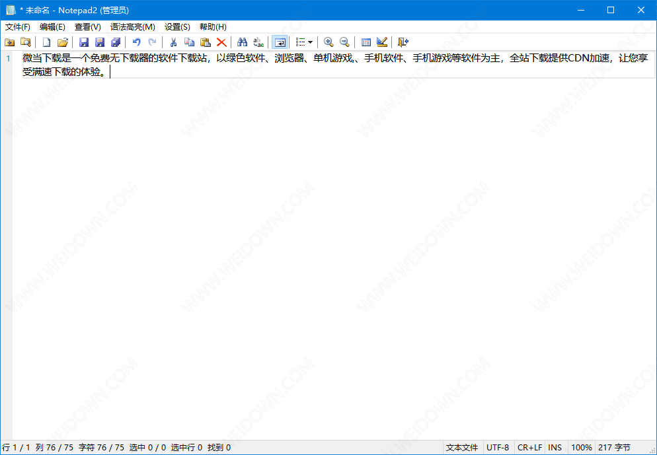Viewport: 657px width, 455px height.
Task: Click the 找到 0 status entry
Action: (219, 448)
